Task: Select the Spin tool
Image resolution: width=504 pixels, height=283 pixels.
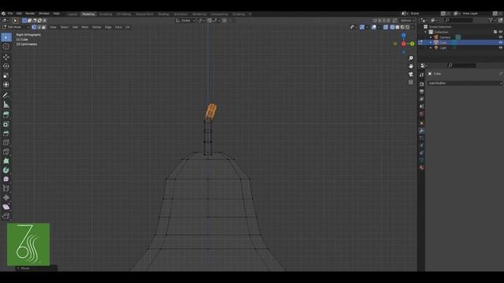Action: pos(6,170)
